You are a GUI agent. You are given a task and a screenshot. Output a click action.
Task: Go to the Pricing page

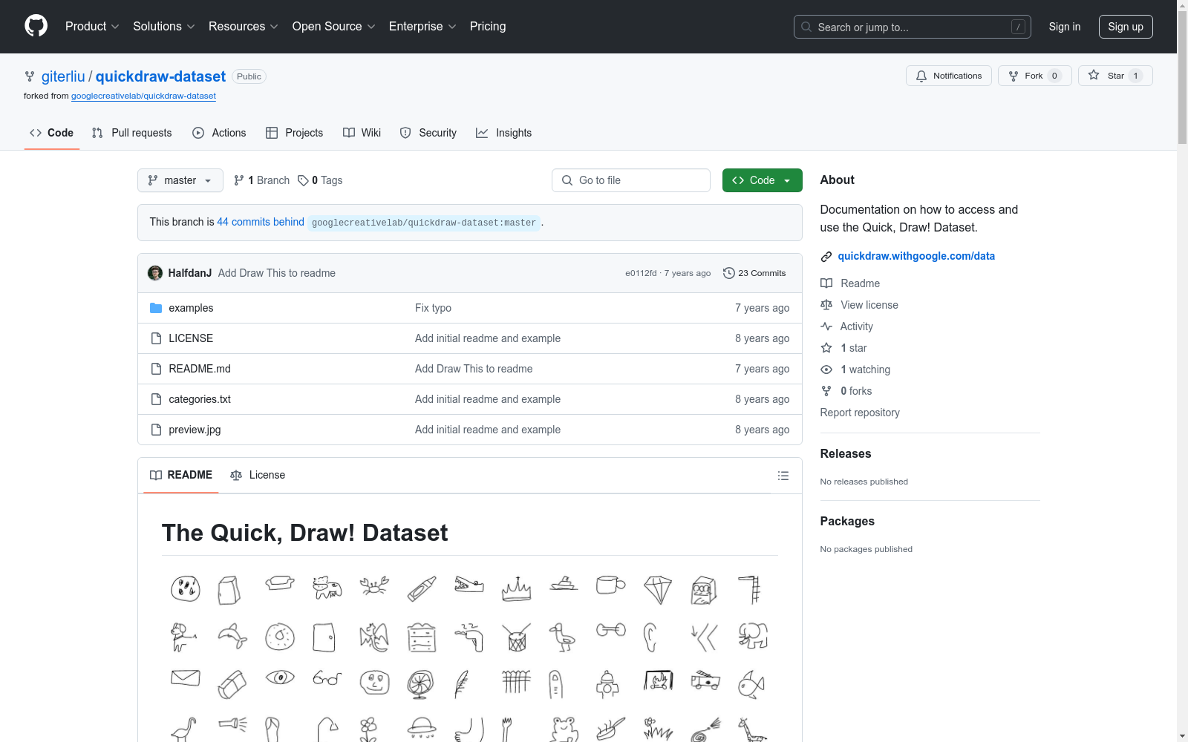[488, 26]
